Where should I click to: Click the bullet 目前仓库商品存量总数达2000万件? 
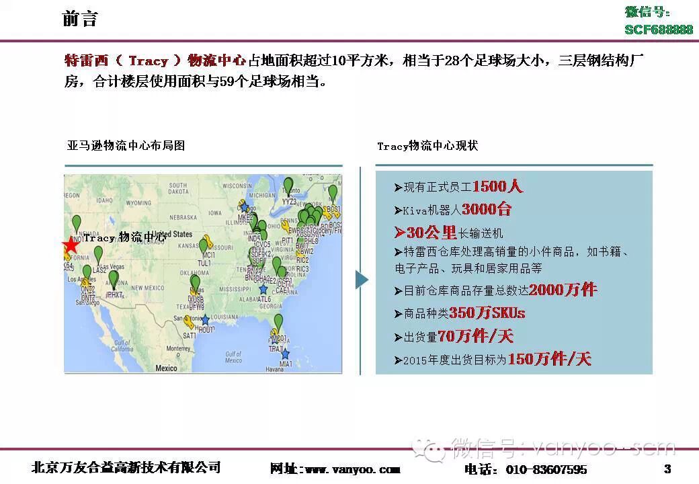[496, 290]
